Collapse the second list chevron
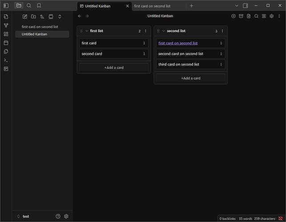 pyautogui.click(x=164, y=31)
